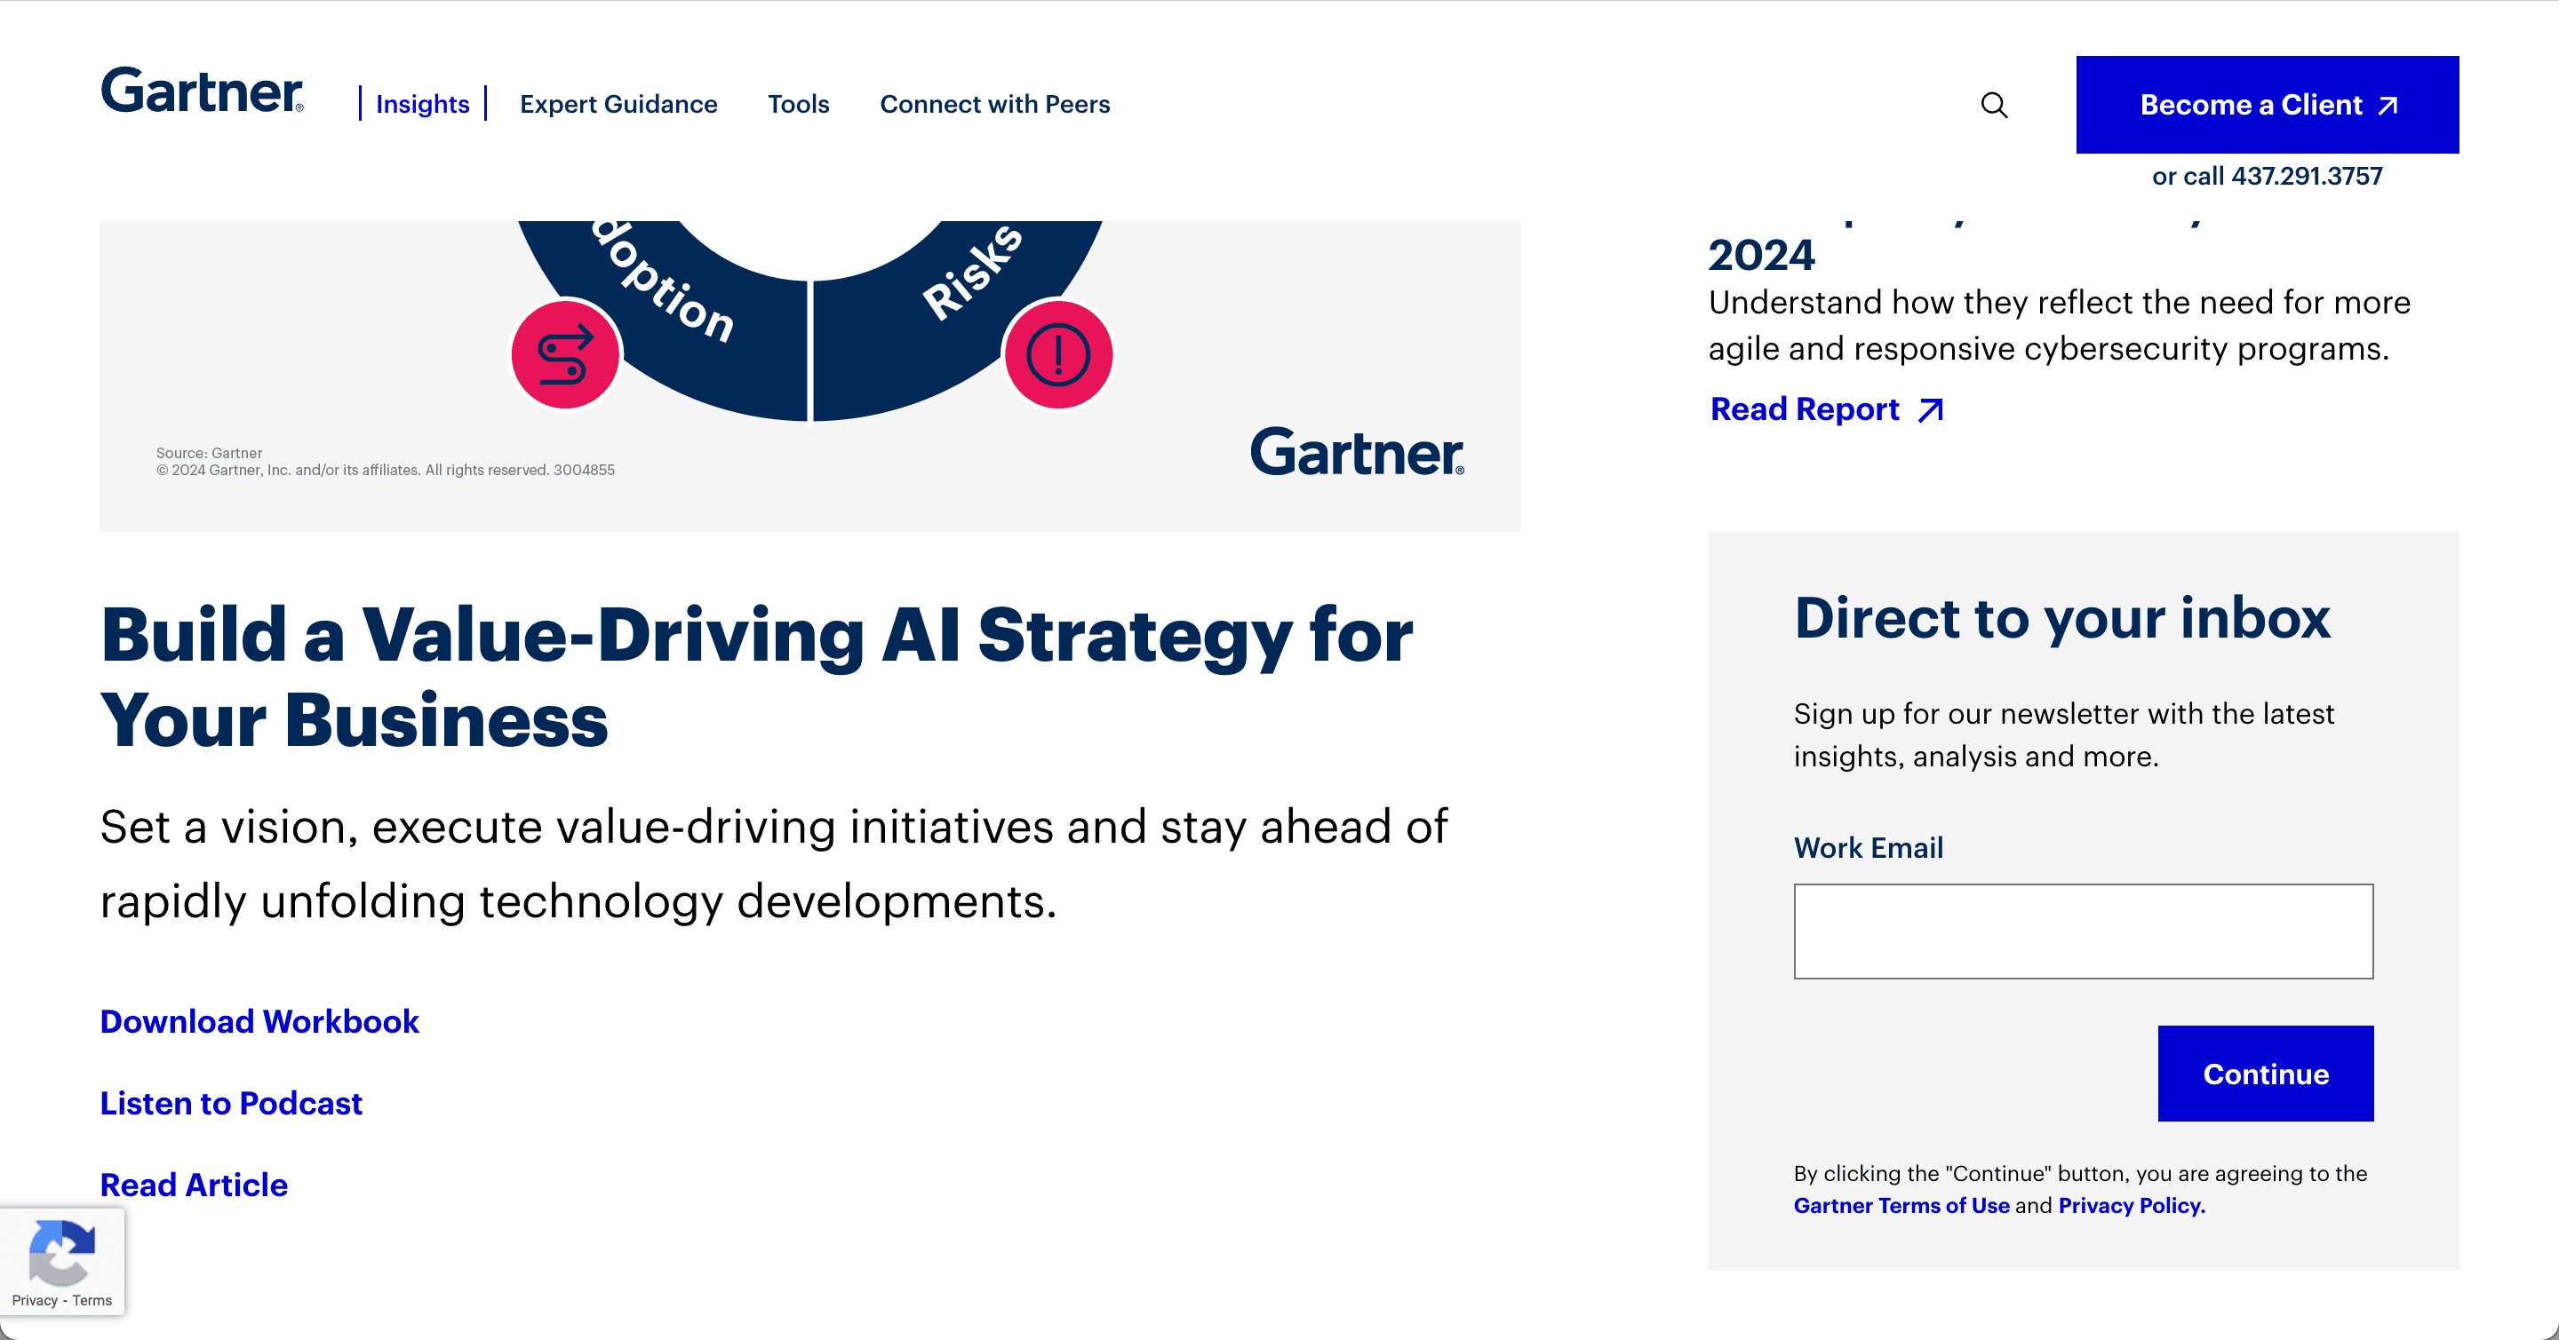Viewport: 2559px width, 1340px height.
Task: Open the search magnifier icon
Action: click(x=1994, y=104)
